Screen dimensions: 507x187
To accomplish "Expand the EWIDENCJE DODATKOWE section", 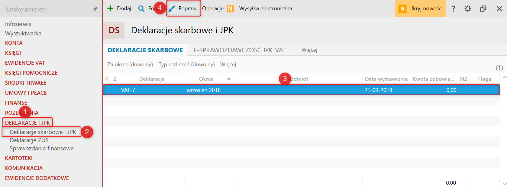I will [37, 178].
